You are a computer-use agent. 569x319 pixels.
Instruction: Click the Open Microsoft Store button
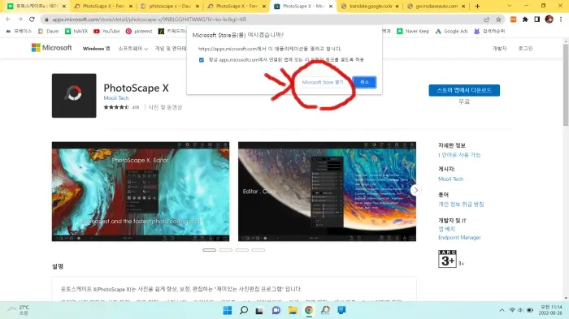[323, 82]
